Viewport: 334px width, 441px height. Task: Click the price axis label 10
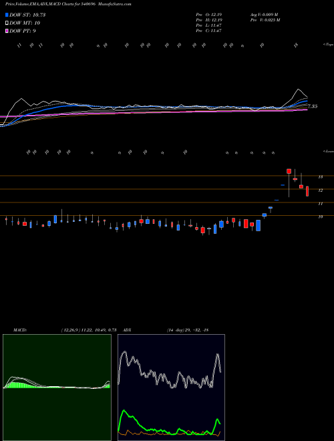click(x=320, y=217)
